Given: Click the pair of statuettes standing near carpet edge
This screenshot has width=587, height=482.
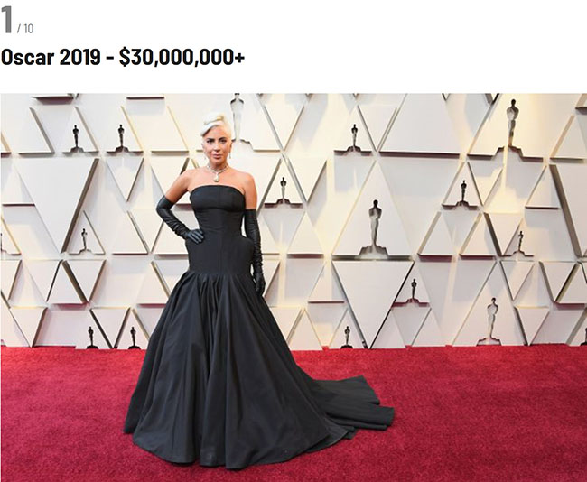Looking at the screenshot, I should click(x=112, y=338).
